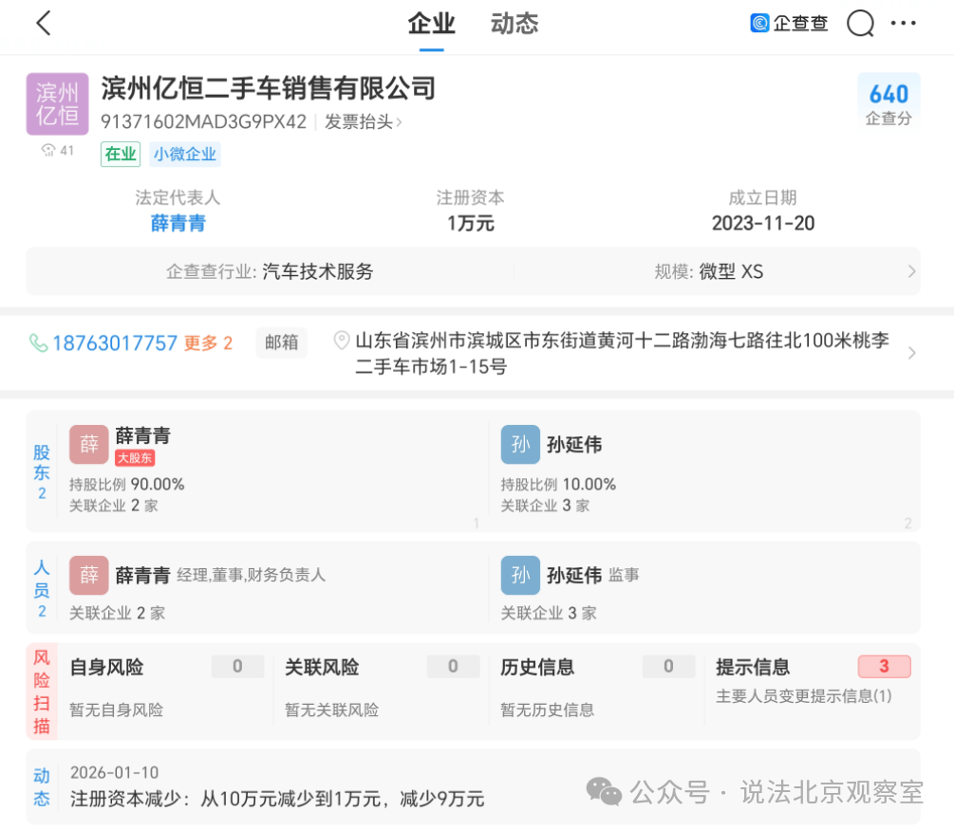This screenshot has height=830, width=954.
Task: Open legal representative 薛青青 link
Action: (x=178, y=224)
